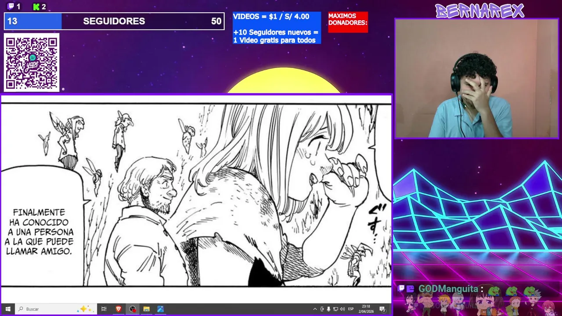Click the Kick viewer count icon
The width and height of the screenshot is (562, 316).
tap(36, 7)
